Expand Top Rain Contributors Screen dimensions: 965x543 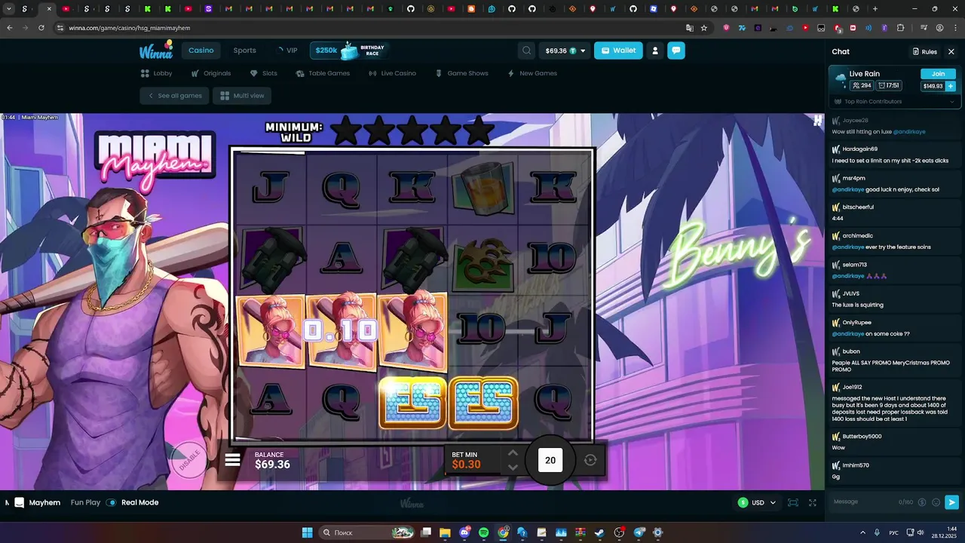(x=894, y=101)
